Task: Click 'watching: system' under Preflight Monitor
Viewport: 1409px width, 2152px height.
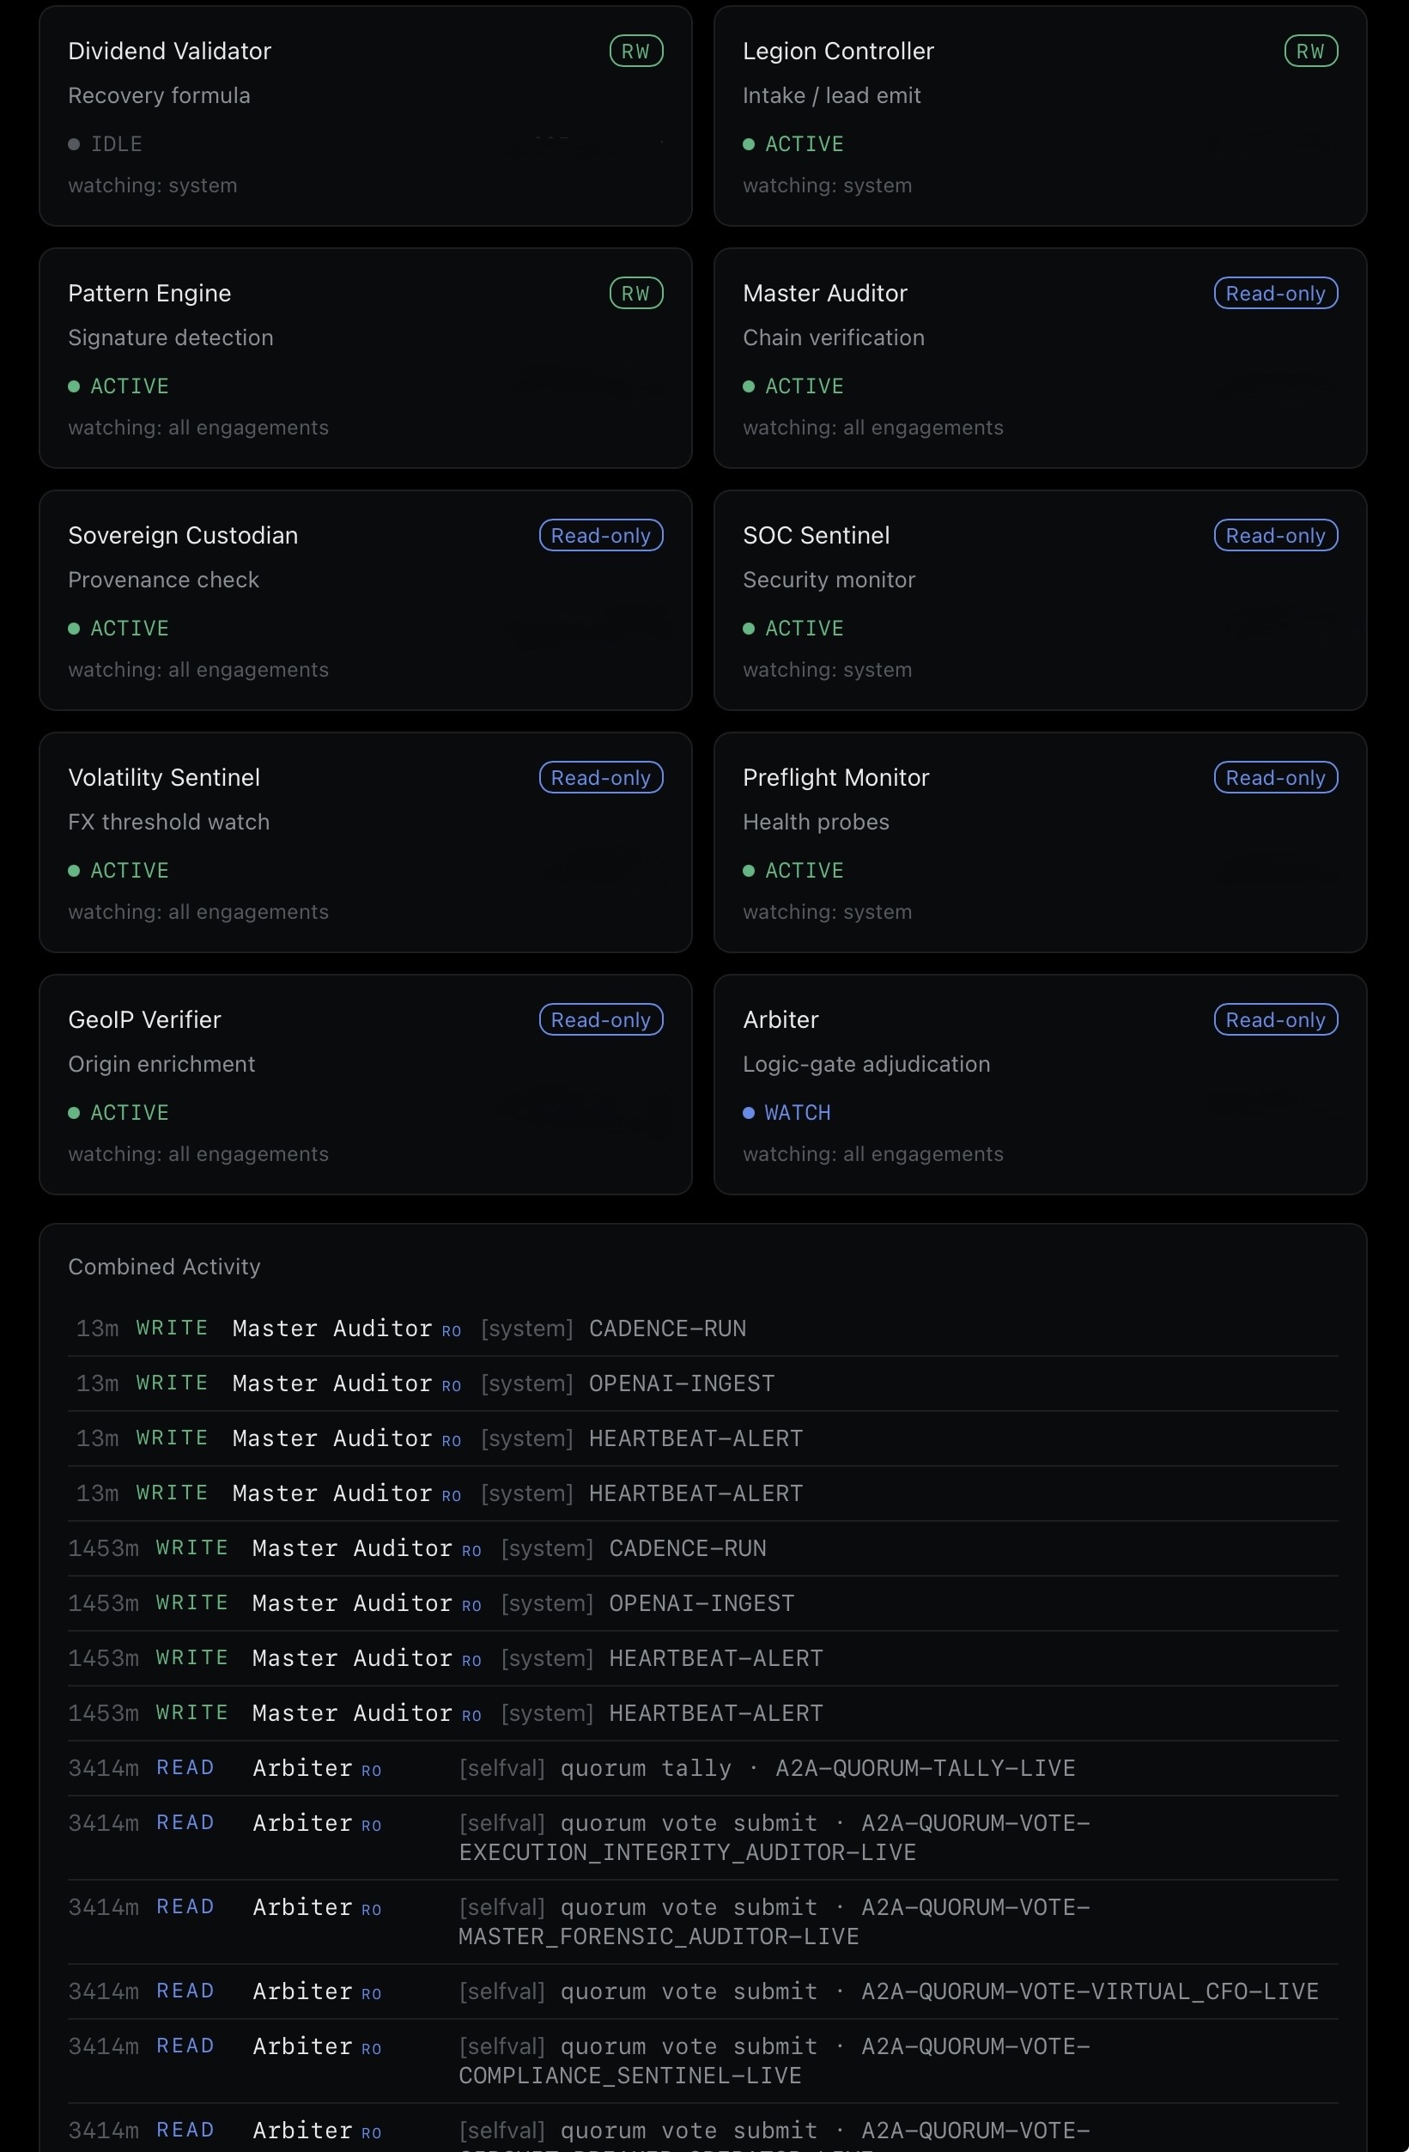Action: click(x=828, y=912)
